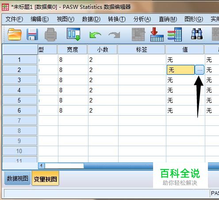Click the decimals cell 2 in row 3
Image resolution: width=219 pixels, height=200 pixels.
[103, 80]
